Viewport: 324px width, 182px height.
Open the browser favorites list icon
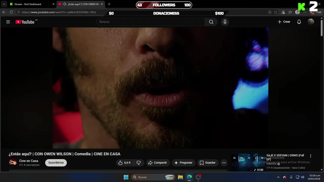(290, 12)
